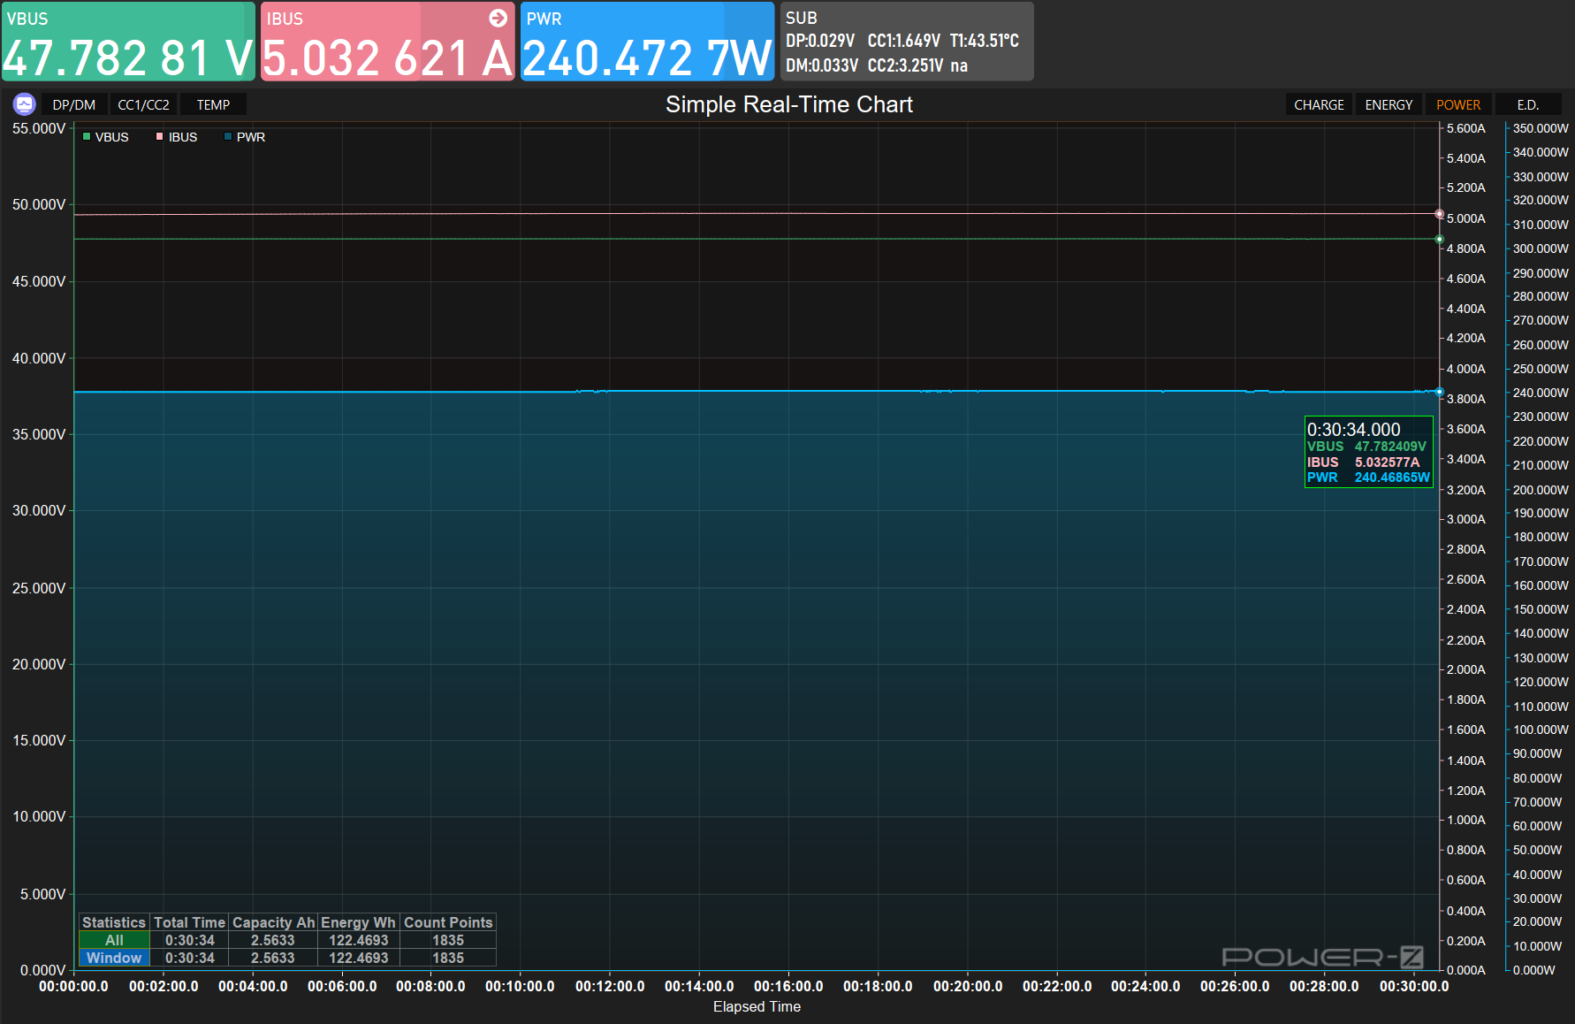Screen dimensions: 1575x1024
Task: Click the IBUS current readout panel
Action: (387, 42)
